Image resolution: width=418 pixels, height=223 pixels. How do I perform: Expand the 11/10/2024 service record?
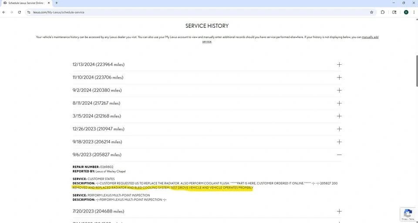point(339,77)
